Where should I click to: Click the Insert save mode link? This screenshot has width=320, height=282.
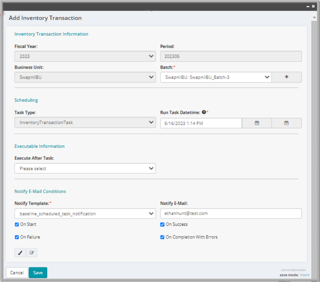click(x=305, y=275)
